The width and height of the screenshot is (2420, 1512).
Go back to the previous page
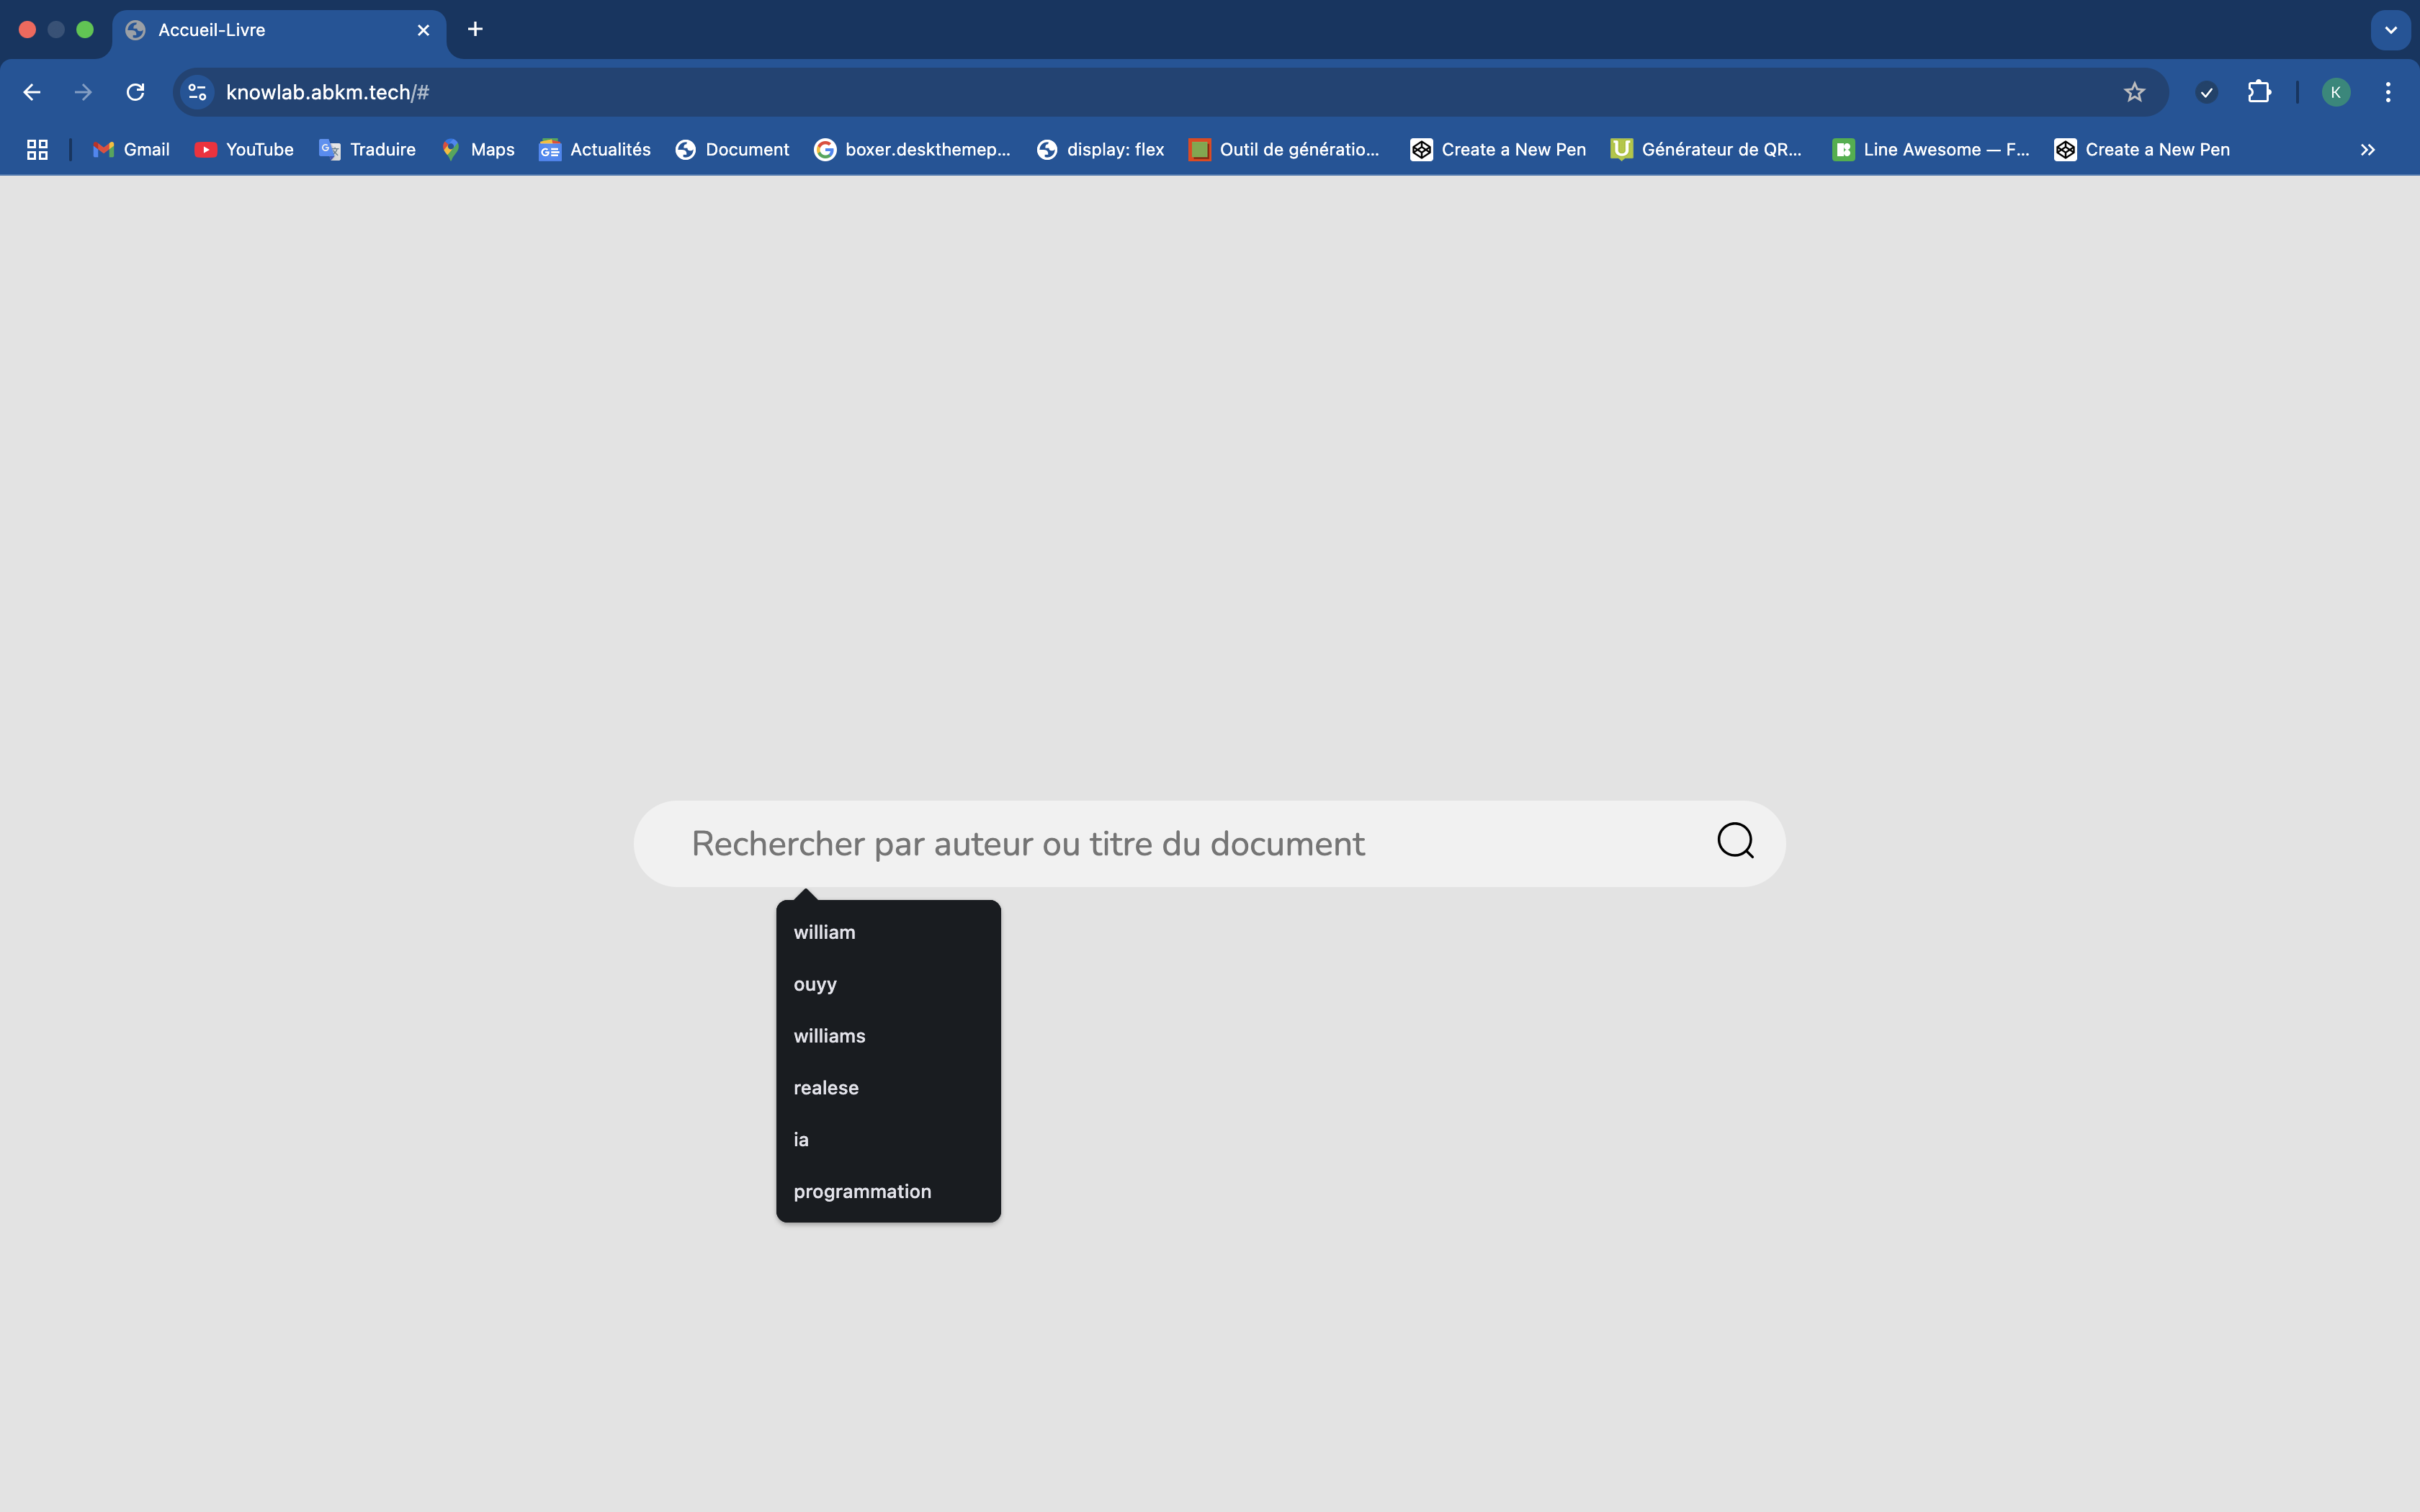coord(32,92)
